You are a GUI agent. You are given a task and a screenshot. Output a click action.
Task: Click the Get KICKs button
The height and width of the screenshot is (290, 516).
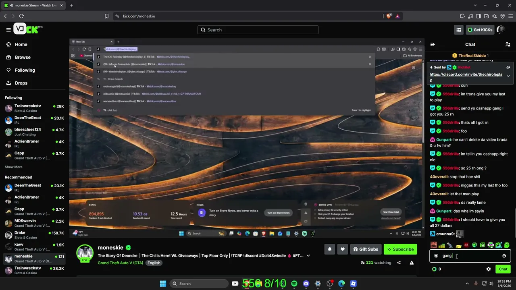pyautogui.click(x=480, y=30)
